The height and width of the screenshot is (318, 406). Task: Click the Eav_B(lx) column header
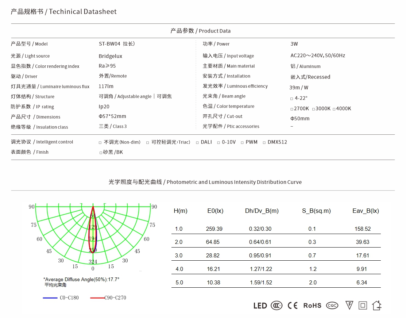[366, 211]
